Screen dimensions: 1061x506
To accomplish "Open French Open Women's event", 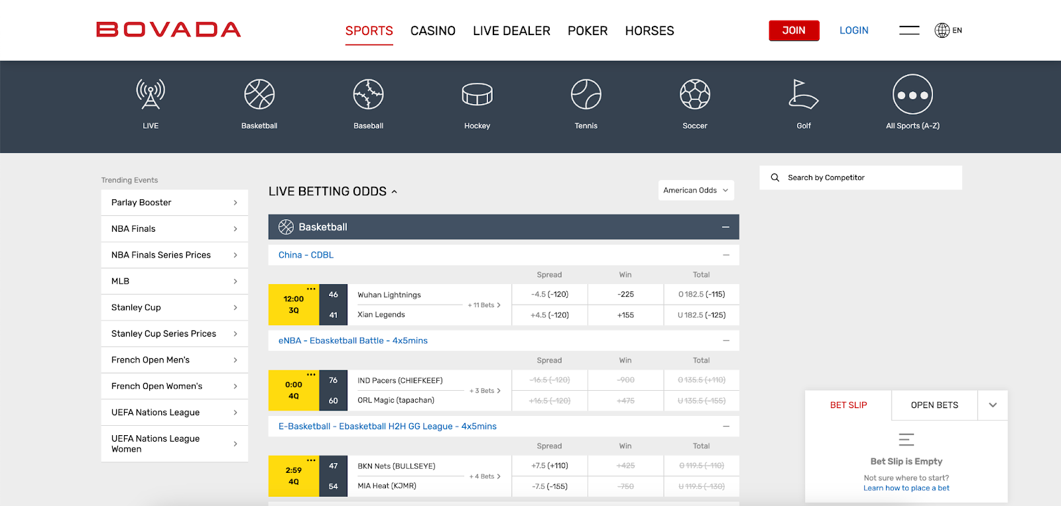I will click(174, 386).
